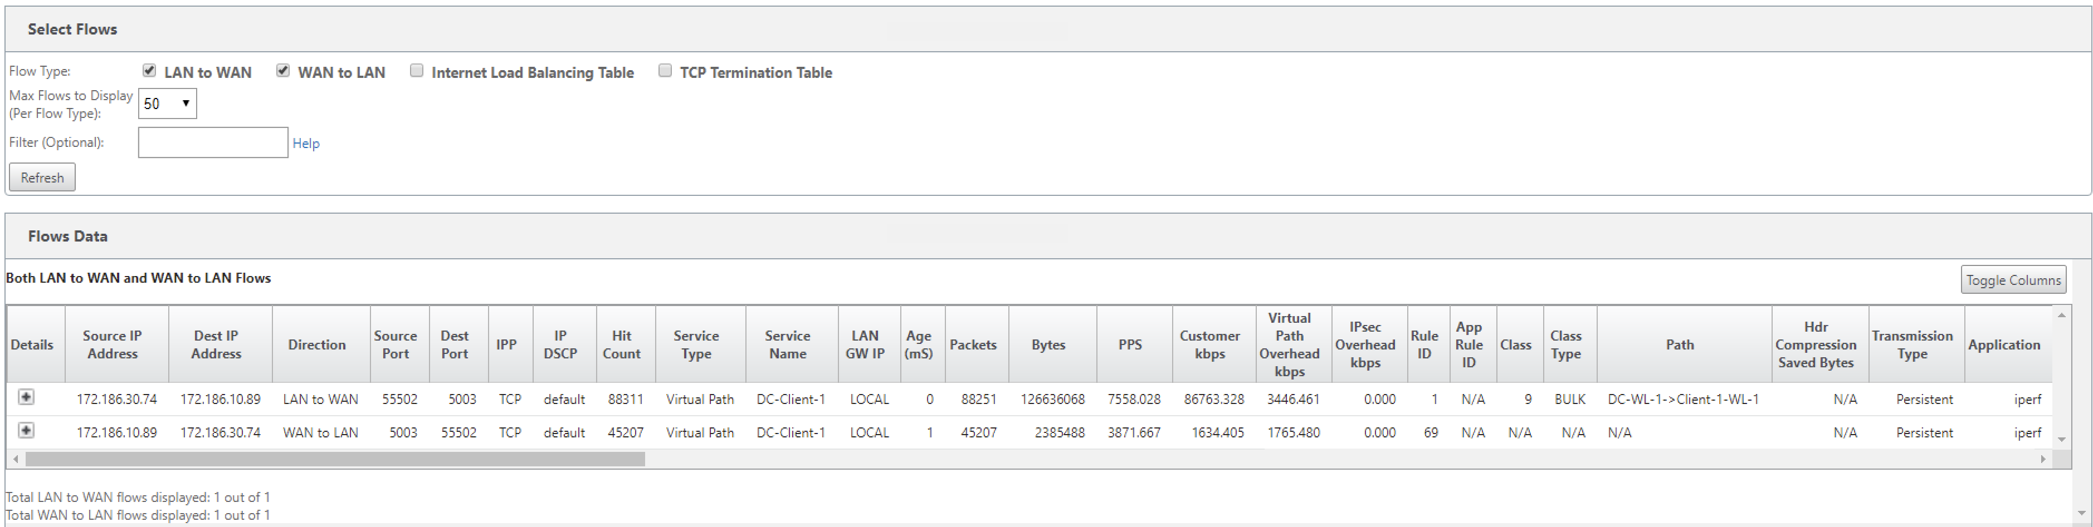Screen dimensions: 2093x527
Task: Open the filter Help link
Action: point(305,143)
